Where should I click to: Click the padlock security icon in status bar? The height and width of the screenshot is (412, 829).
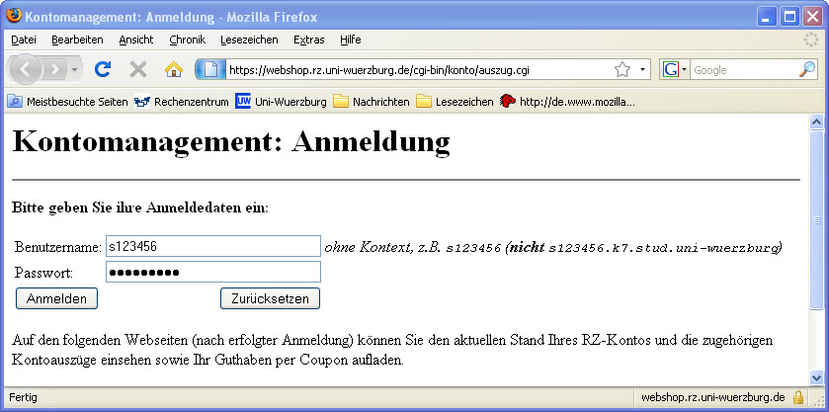point(797,397)
